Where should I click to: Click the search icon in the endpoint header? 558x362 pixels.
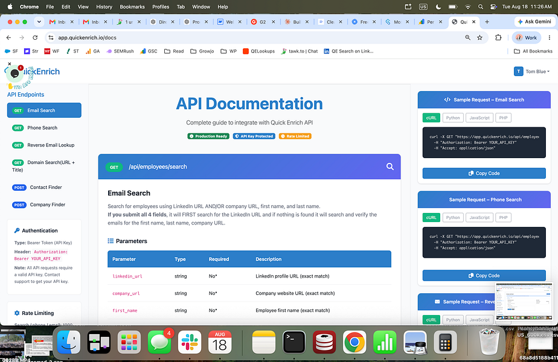click(x=390, y=167)
